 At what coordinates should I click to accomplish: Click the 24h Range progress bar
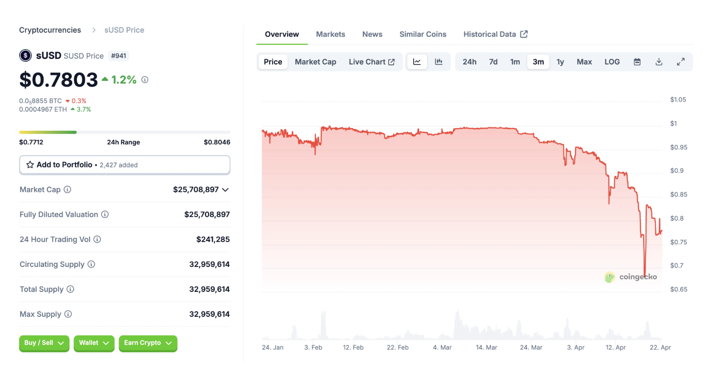tap(125, 132)
